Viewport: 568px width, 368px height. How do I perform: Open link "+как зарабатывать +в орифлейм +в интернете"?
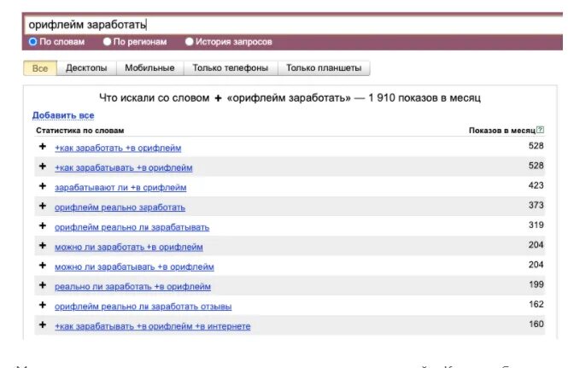(x=153, y=326)
